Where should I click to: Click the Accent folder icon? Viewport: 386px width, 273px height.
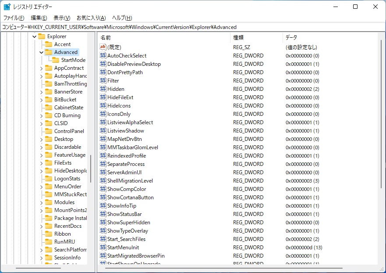[x=49, y=44]
